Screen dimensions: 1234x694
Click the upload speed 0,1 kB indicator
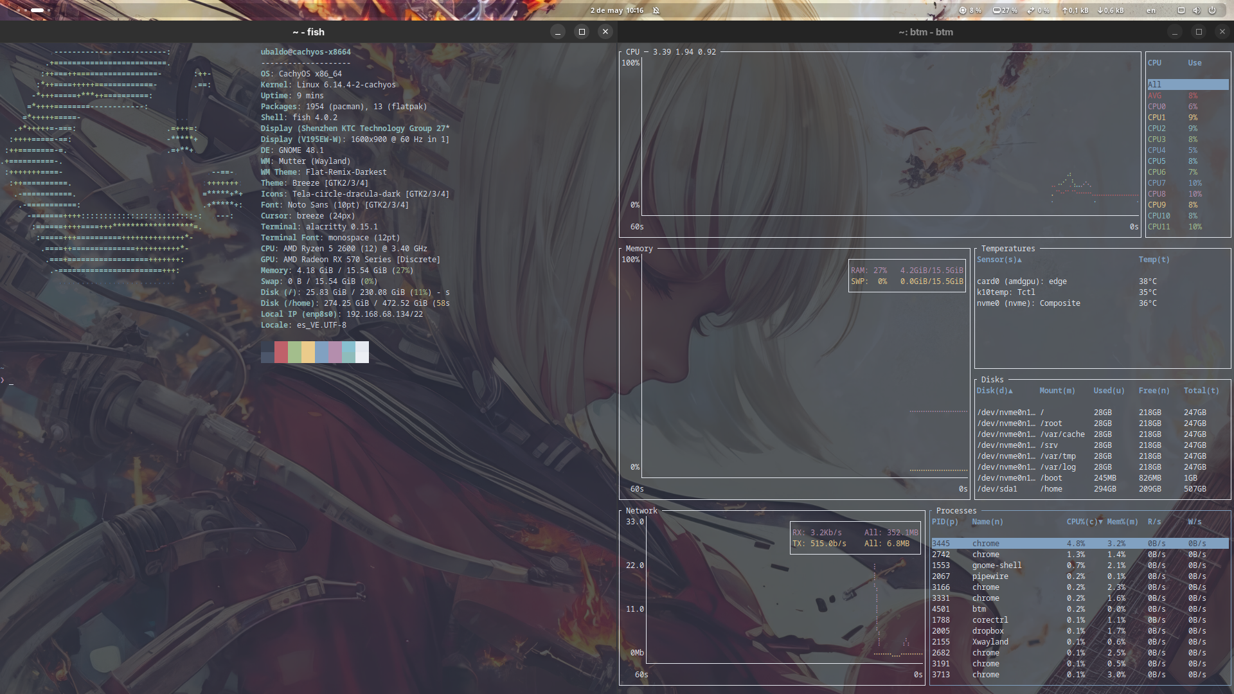pyautogui.click(x=1075, y=10)
